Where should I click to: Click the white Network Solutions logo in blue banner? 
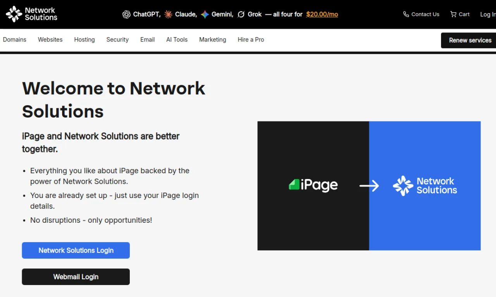tap(425, 186)
